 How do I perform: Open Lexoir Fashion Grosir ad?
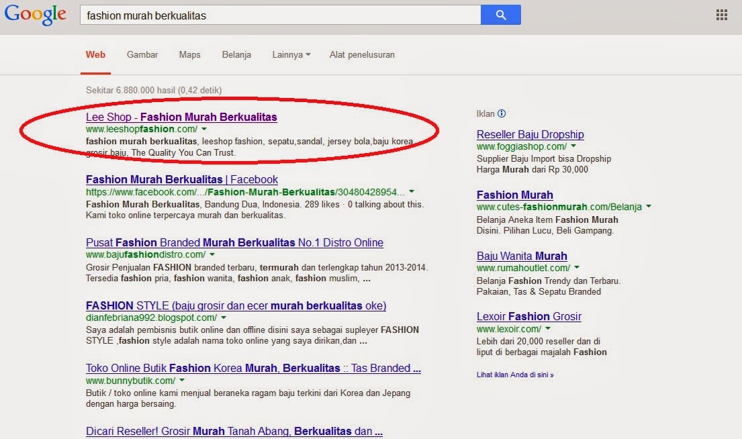pos(528,316)
